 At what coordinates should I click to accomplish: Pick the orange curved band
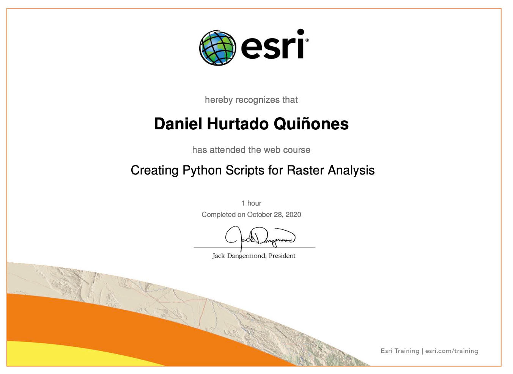[x=114, y=322]
